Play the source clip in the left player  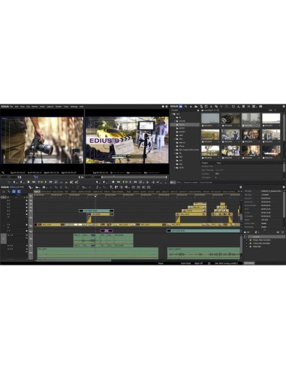coord(42,182)
